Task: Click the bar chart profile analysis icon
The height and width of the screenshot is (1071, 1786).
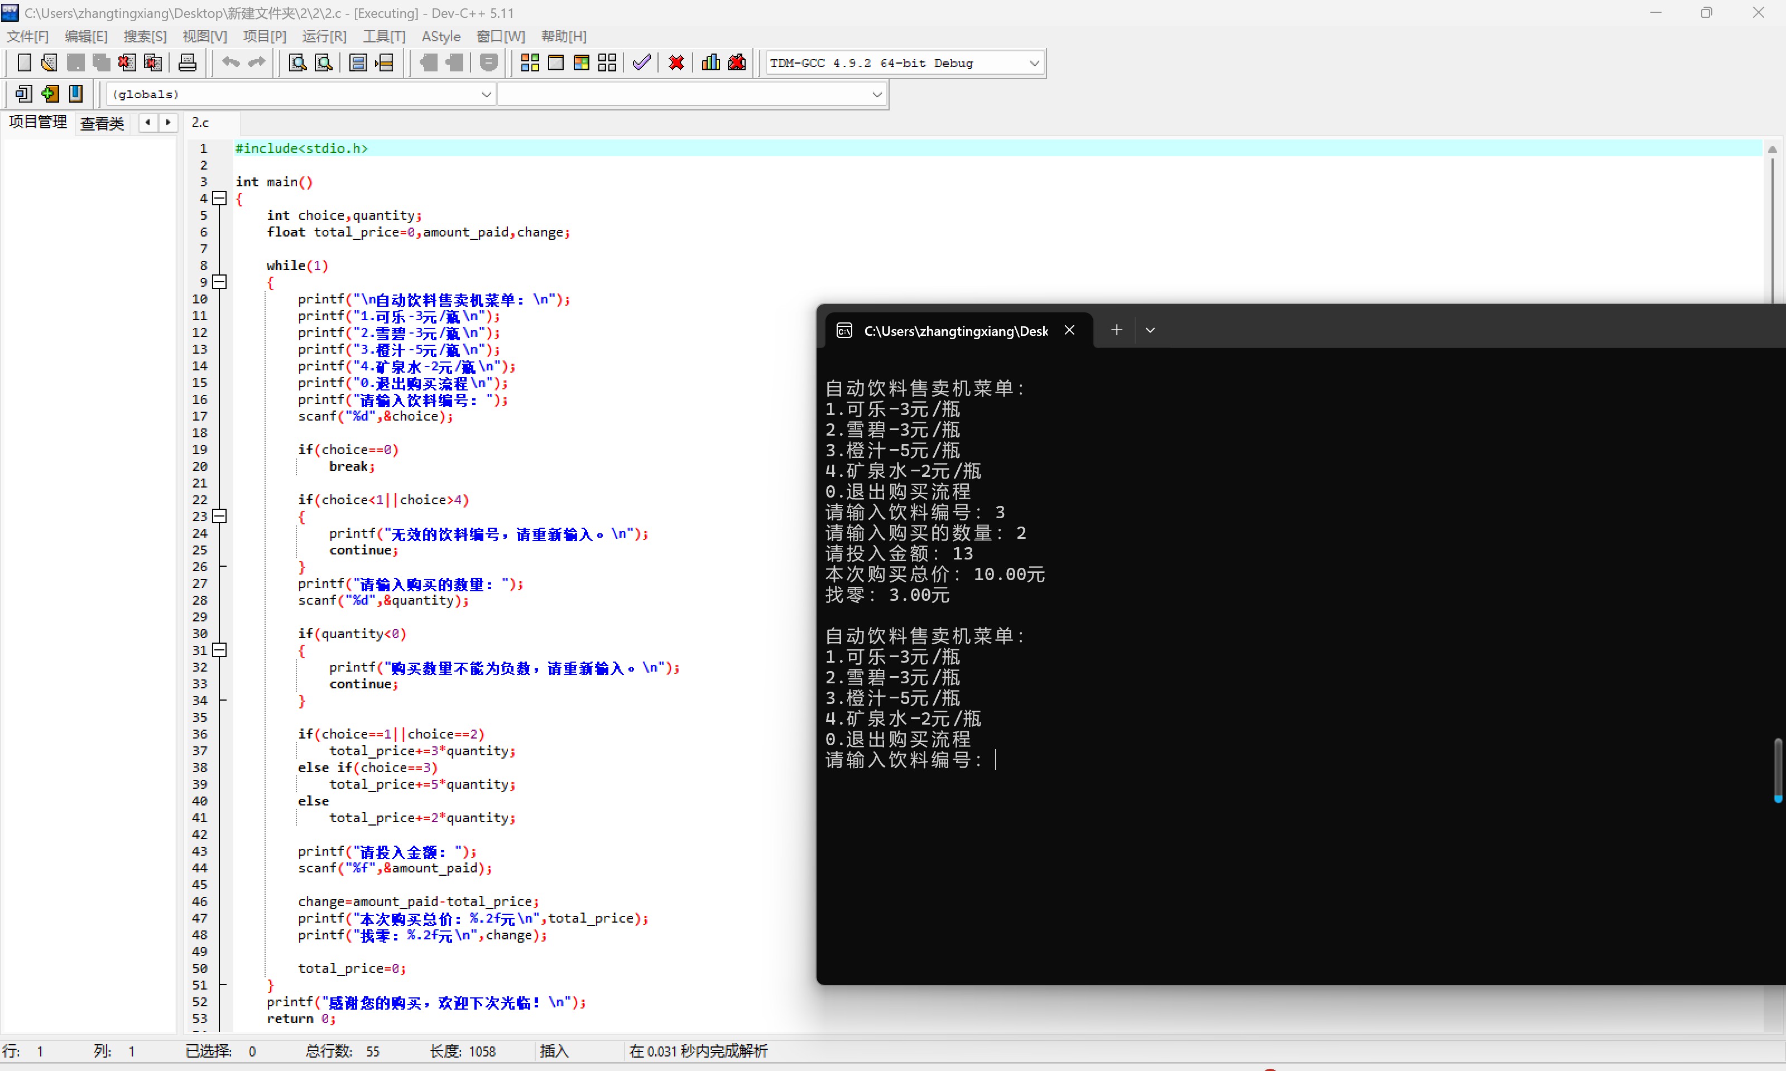Action: click(710, 63)
